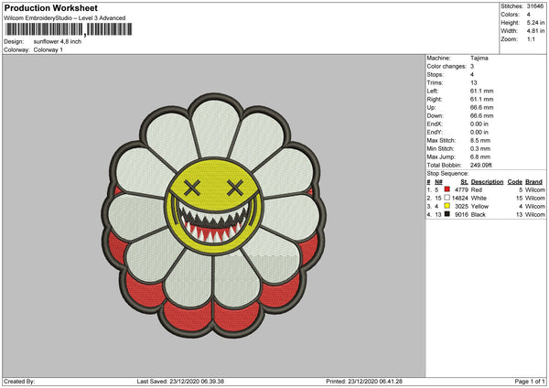Click the 'Page 1 of 1' footer text
Image resolution: width=549 pixels, height=388 pixels.
click(530, 382)
